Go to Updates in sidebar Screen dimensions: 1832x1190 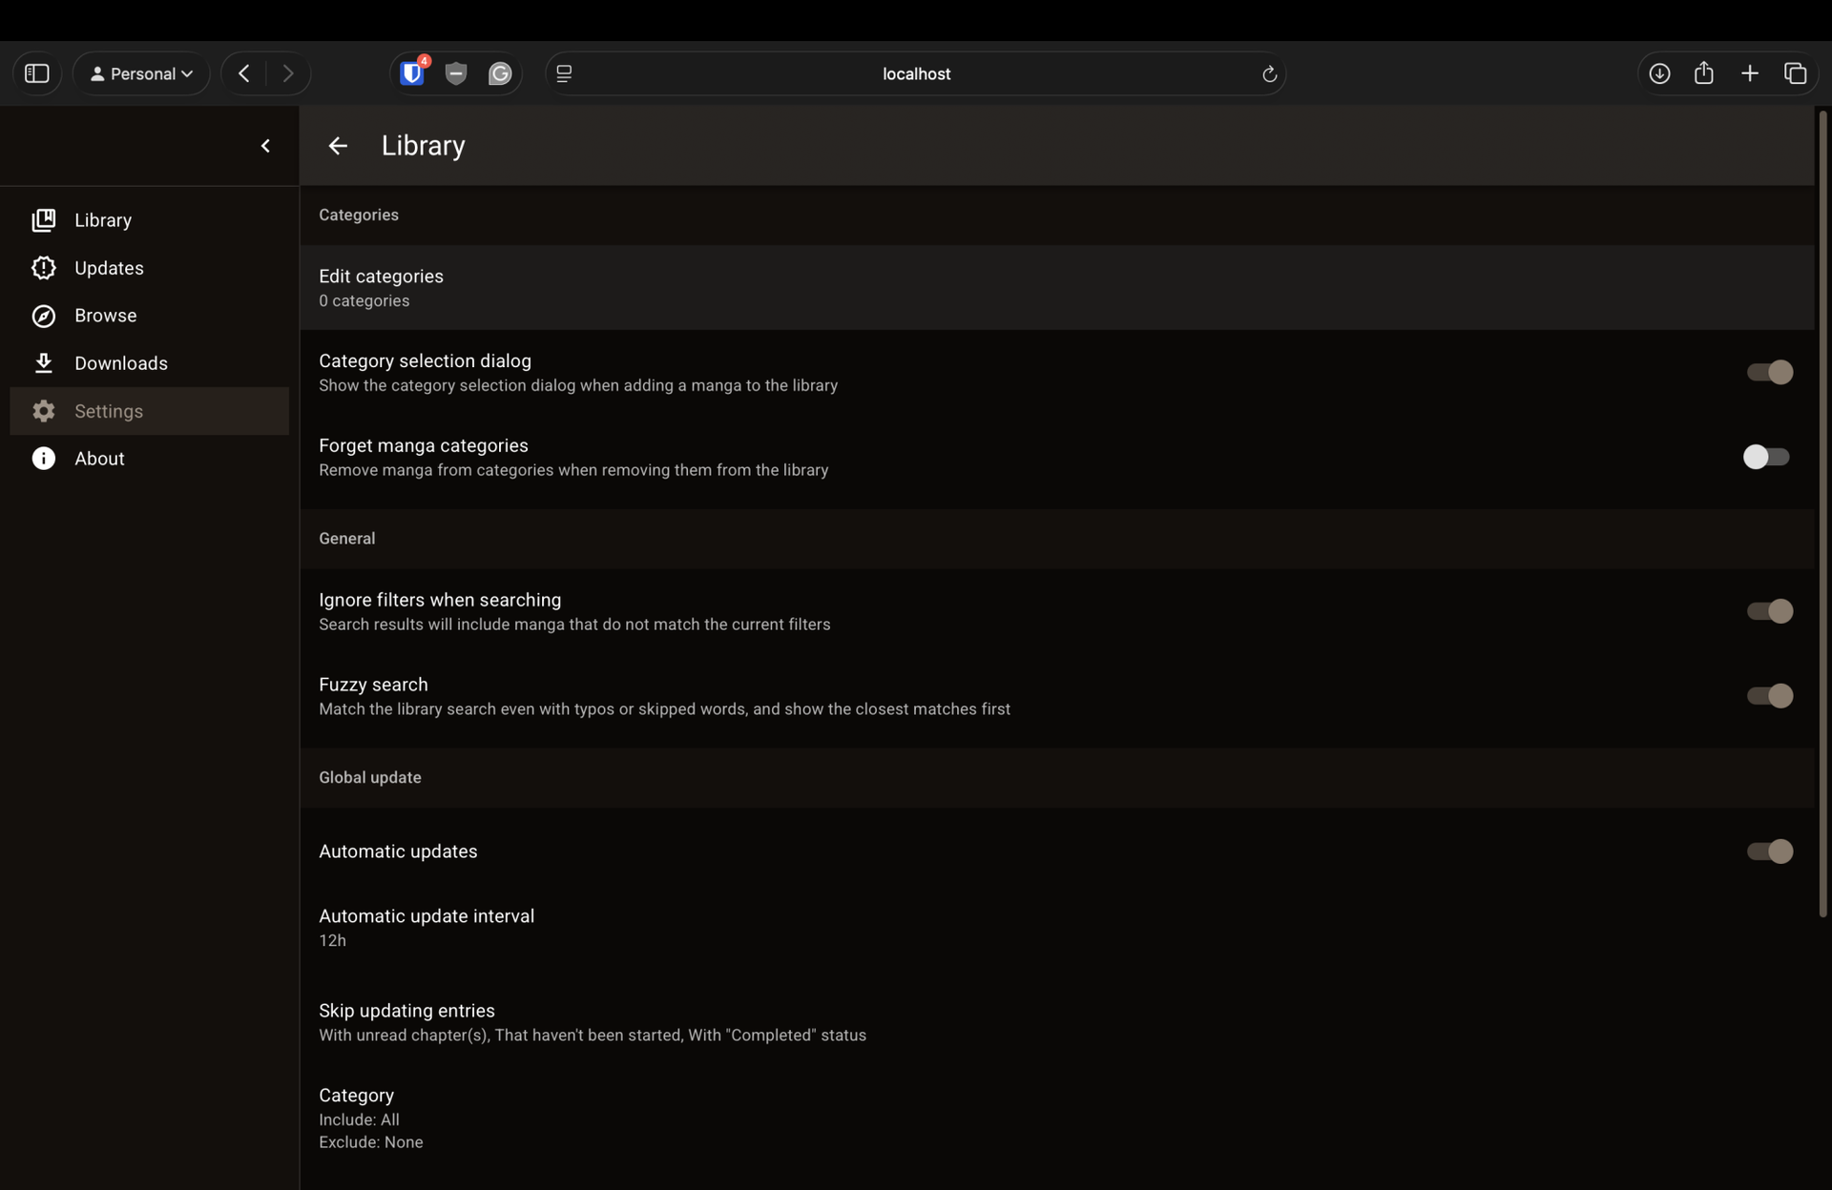(x=109, y=268)
